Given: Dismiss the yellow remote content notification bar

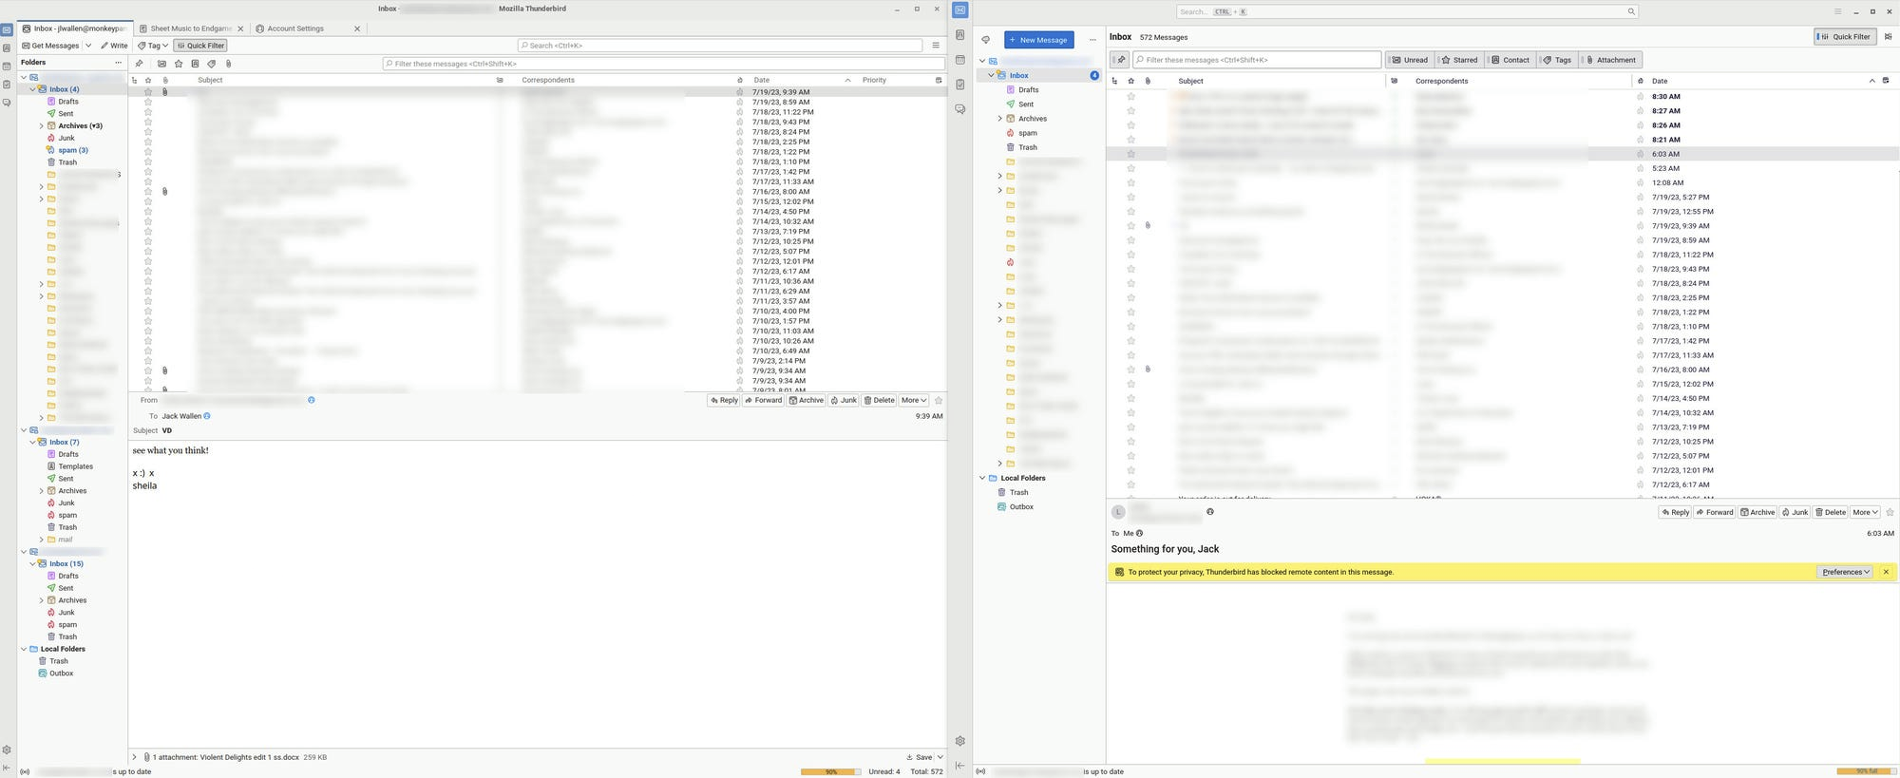Looking at the screenshot, I should click(1886, 572).
